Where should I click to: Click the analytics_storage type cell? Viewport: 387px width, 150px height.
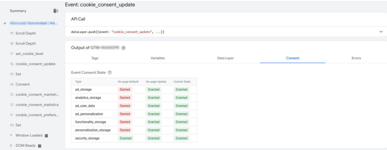88,98
